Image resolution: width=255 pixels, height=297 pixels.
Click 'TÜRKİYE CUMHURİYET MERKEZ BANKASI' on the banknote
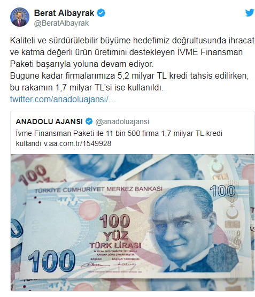pyautogui.click(x=98, y=189)
